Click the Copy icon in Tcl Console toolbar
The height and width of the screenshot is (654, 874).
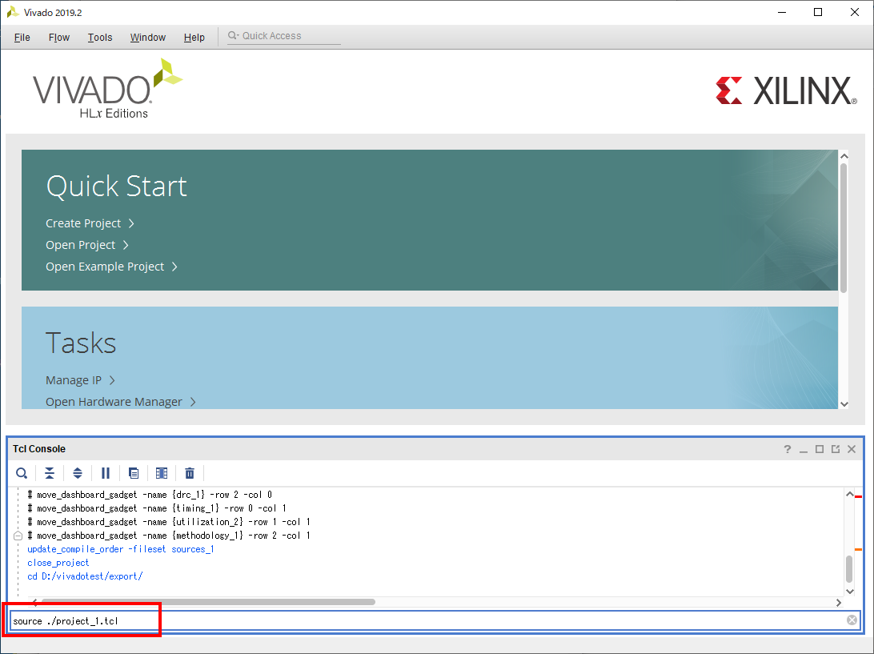[x=134, y=473]
